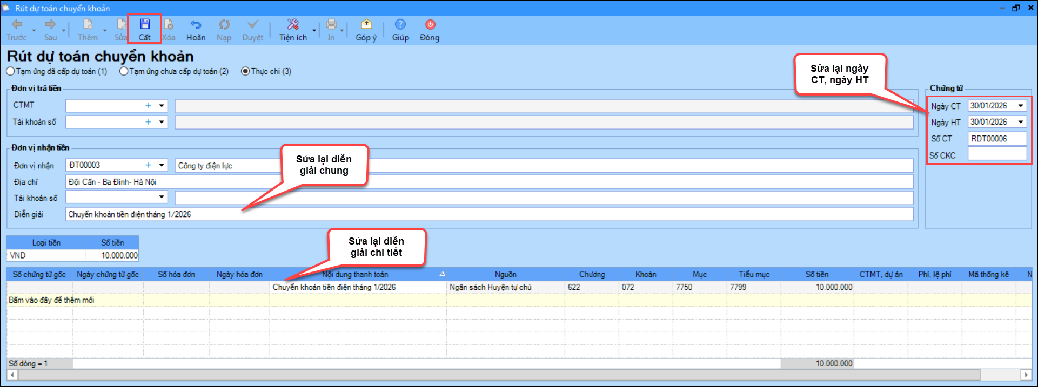The height and width of the screenshot is (387, 1038).
Task: Click the Khoản cell value 072
Action: coord(646,287)
